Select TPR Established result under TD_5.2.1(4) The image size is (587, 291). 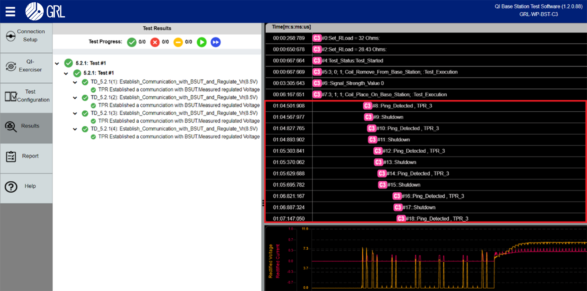[179, 137]
